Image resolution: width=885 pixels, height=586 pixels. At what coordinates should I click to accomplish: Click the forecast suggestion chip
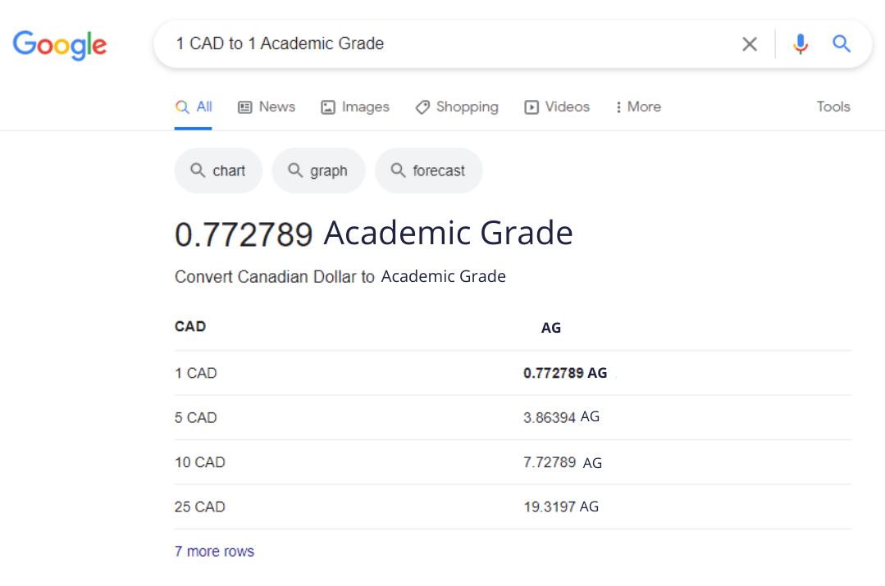pos(428,170)
